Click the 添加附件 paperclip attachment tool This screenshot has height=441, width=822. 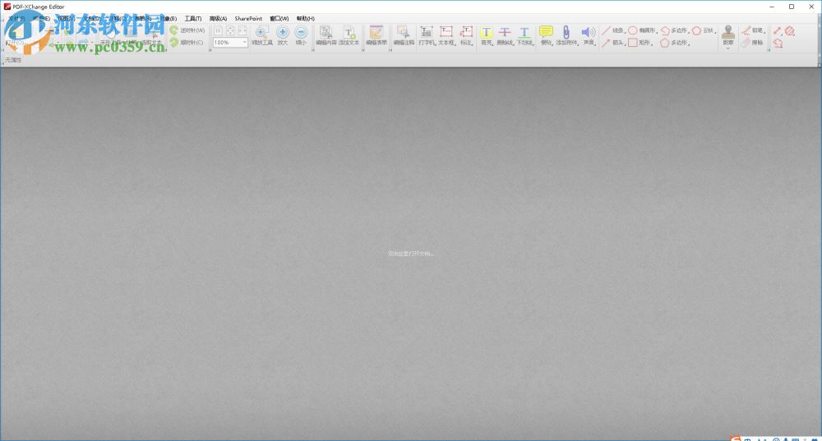click(x=566, y=36)
